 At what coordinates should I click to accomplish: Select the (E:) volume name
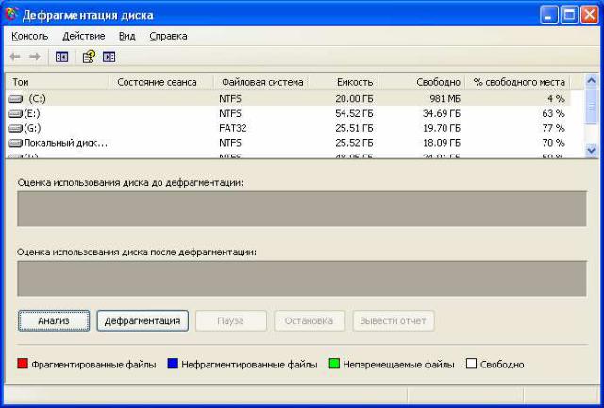[32, 114]
